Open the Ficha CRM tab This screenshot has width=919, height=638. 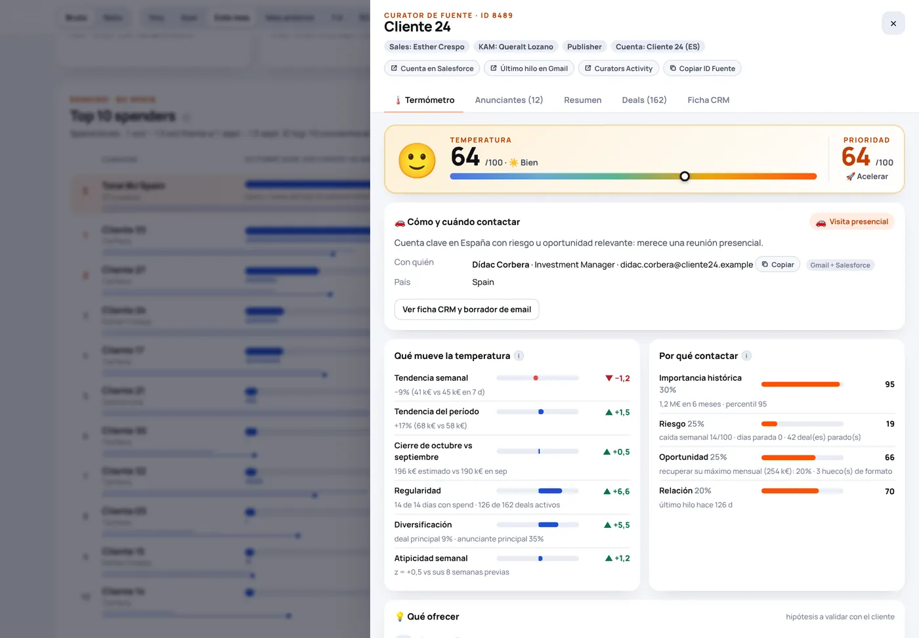click(708, 100)
